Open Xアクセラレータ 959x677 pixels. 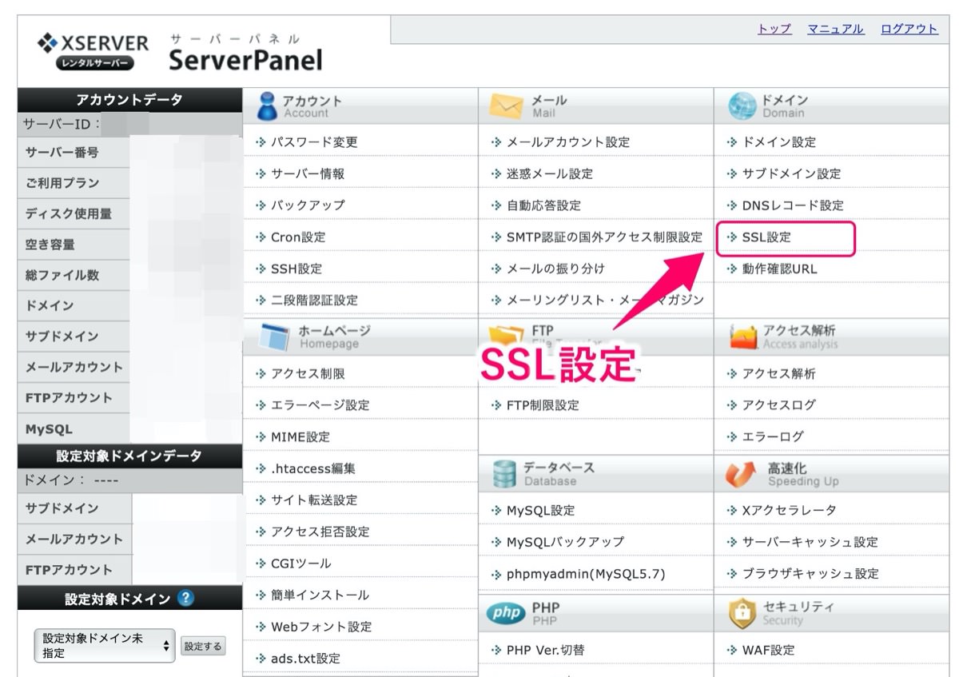pos(789,510)
